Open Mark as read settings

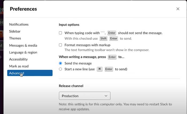(x=19, y=66)
